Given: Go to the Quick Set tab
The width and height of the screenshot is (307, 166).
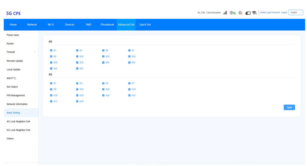Looking at the screenshot, I should [145, 25].
